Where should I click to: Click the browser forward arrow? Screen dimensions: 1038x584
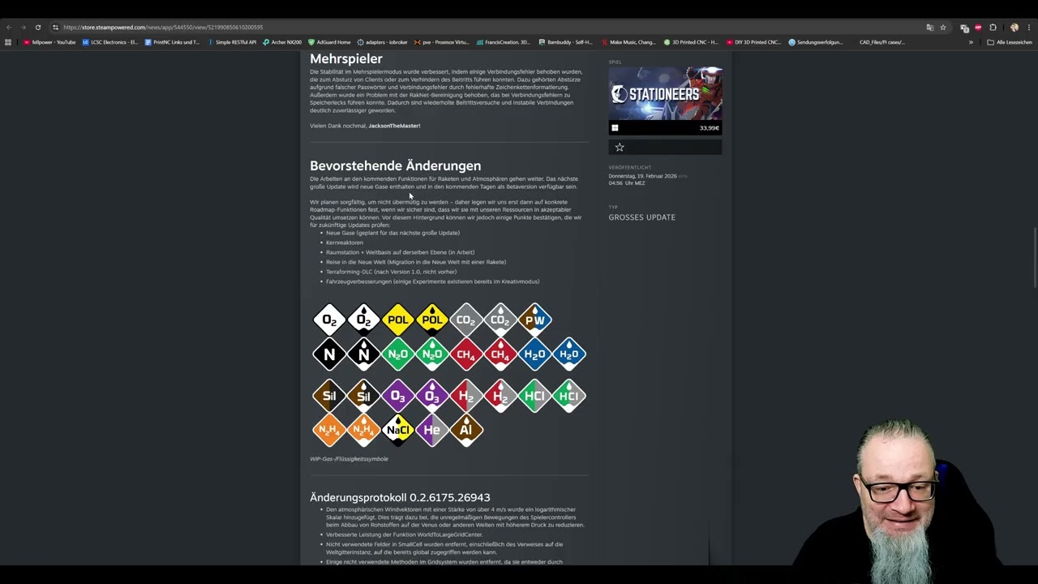pos(23,27)
